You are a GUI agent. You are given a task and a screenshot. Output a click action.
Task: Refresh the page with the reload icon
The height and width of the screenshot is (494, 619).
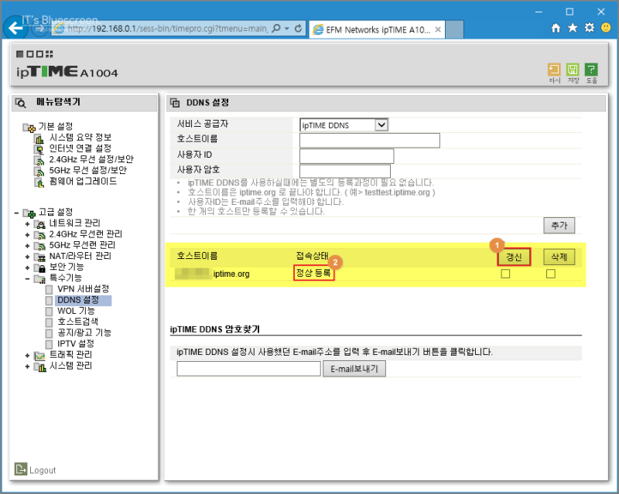pyautogui.click(x=299, y=29)
